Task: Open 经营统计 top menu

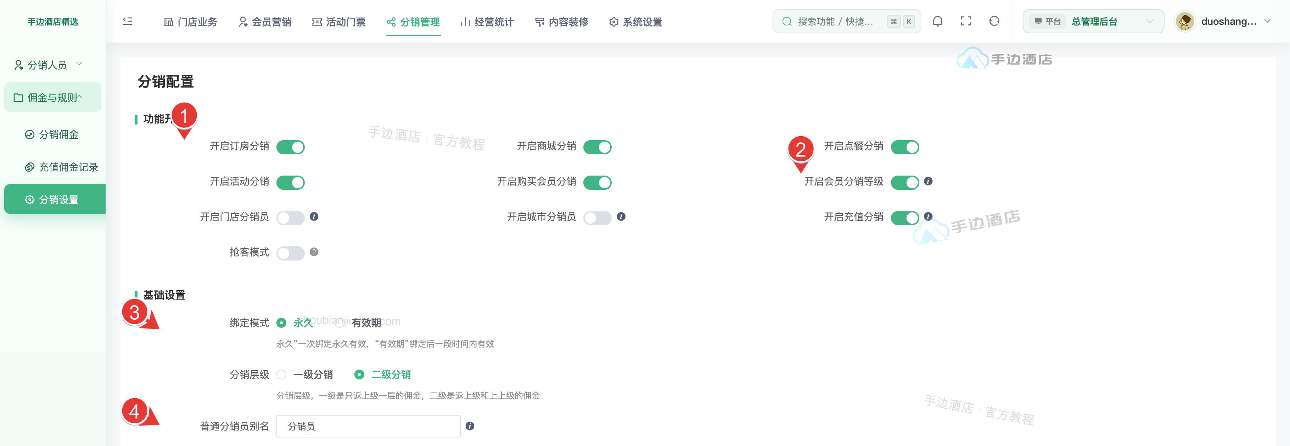Action: [x=487, y=22]
